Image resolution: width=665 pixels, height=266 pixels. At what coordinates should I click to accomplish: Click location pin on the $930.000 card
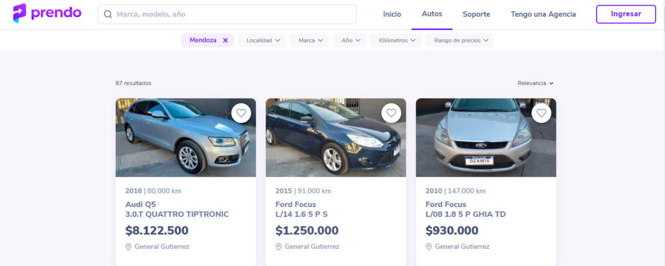(x=429, y=247)
